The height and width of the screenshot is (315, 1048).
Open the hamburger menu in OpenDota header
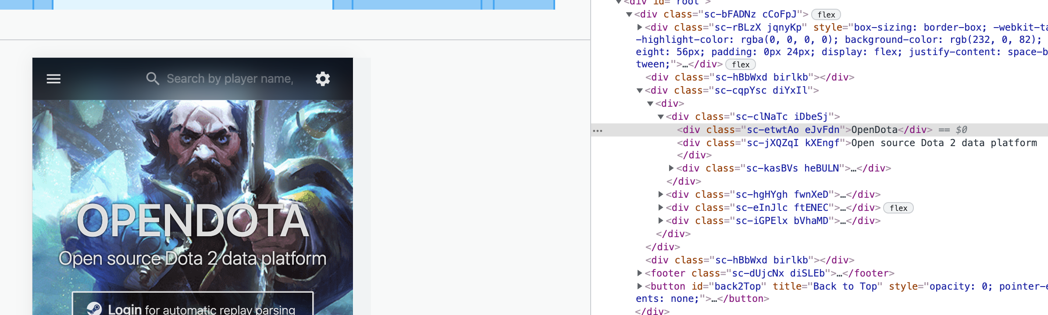tap(53, 79)
